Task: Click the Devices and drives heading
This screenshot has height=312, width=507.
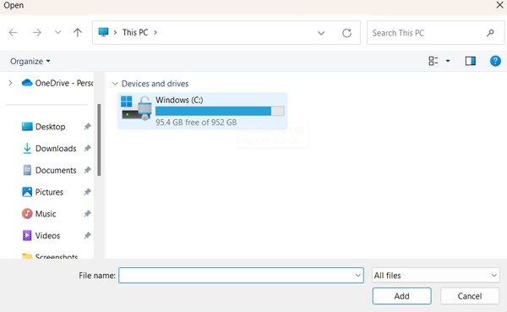Action: [x=155, y=84]
